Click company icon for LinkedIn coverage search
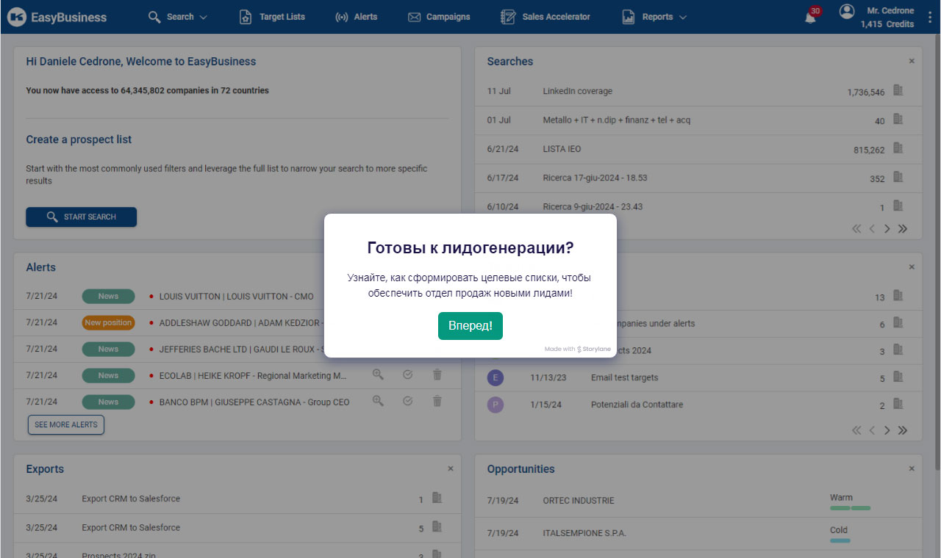 click(x=898, y=90)
